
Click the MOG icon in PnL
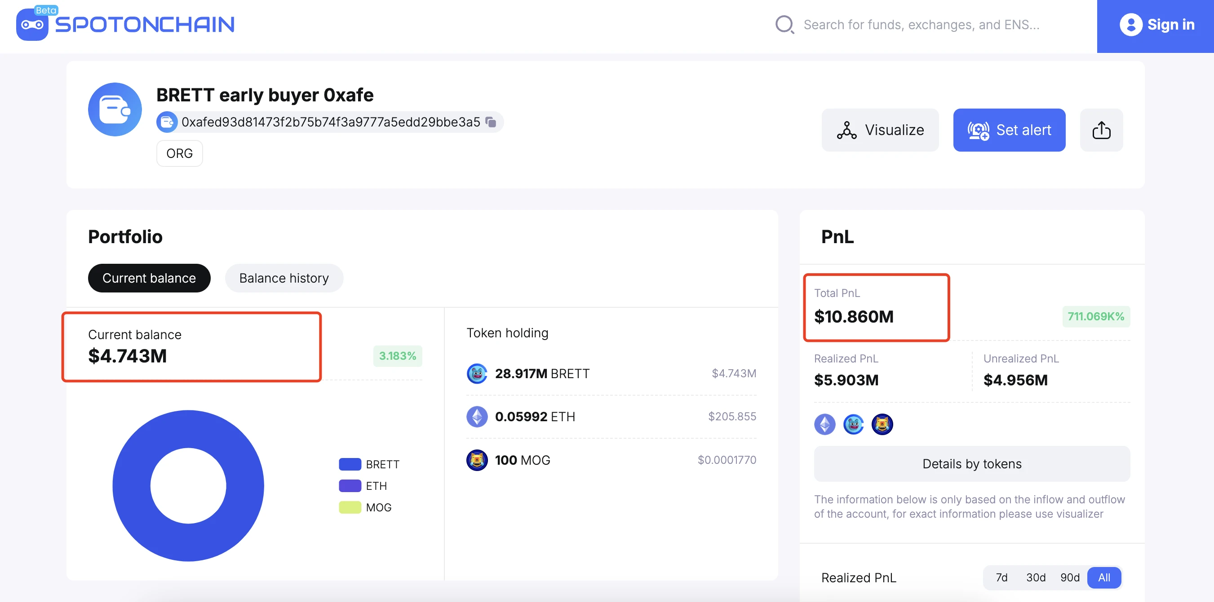pos(882,424)
